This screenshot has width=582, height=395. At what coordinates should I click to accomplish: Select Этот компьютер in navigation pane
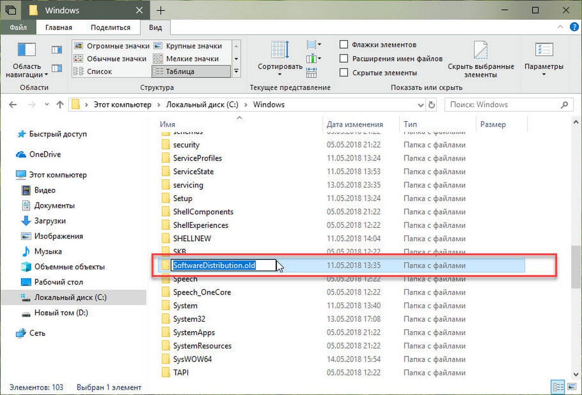point(58,175)
